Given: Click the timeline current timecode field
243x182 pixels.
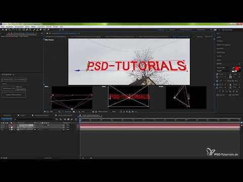Looking at the screenshot, I should pos(7,119).
